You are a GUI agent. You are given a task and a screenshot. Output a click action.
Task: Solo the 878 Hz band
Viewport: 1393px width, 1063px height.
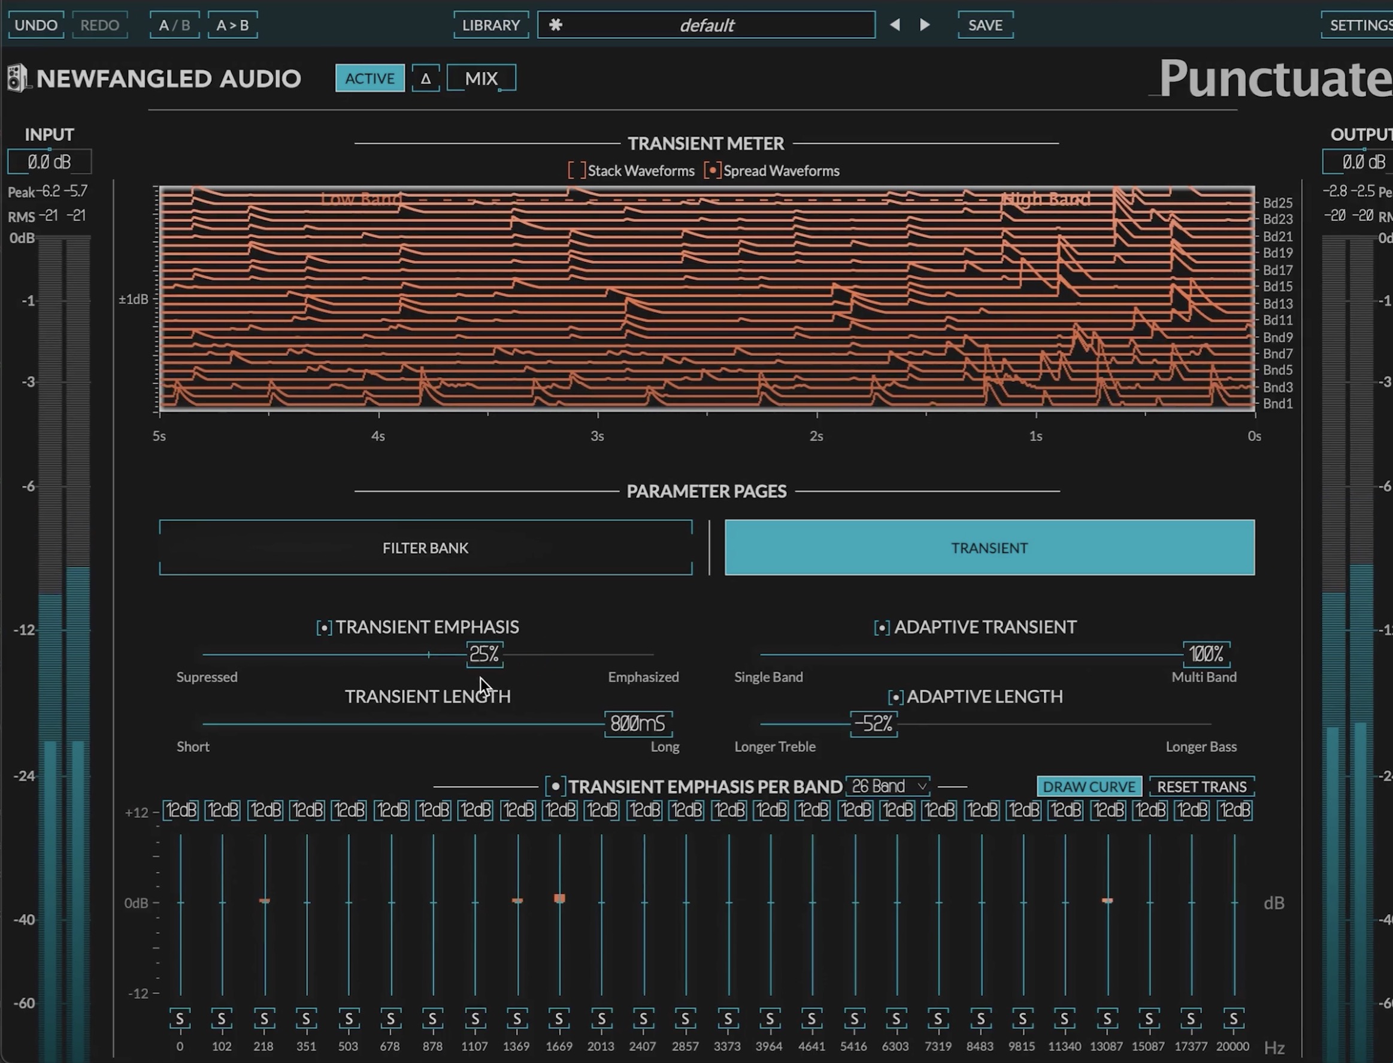click(433, 1019)
